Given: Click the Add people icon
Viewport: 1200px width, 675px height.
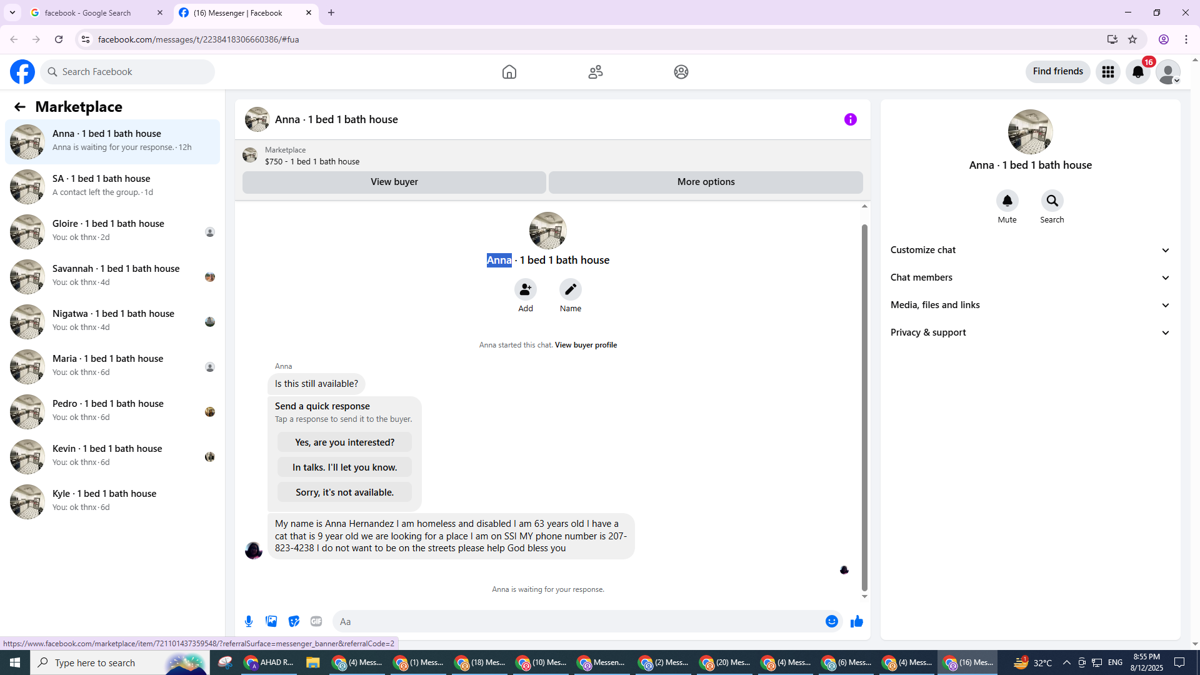Looking at the screenshot, I should tap(525, 289).
